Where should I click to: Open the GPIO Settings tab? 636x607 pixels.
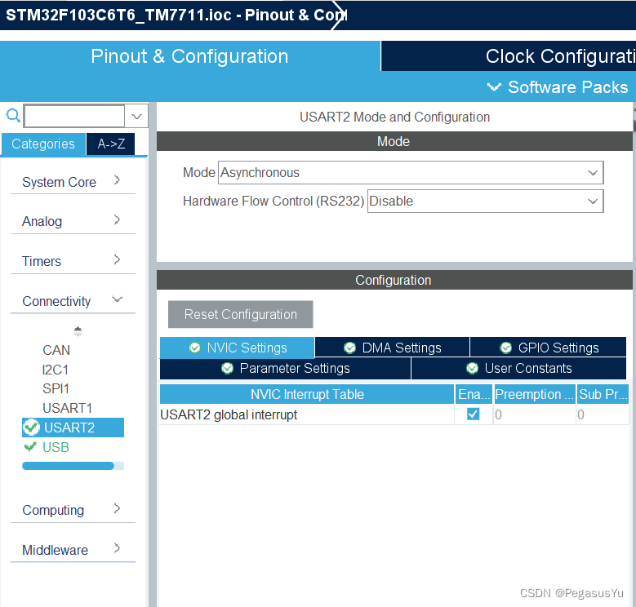[549, 348]
